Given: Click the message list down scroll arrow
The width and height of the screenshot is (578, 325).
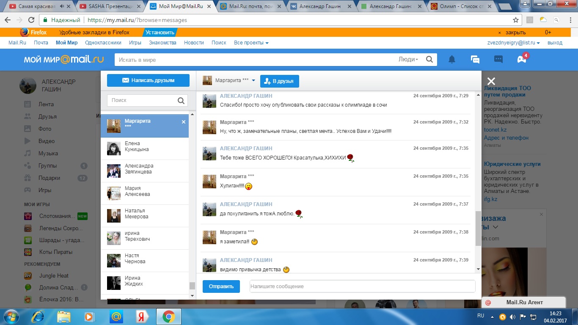Looking at the screenshot, I should pos(478,269).
